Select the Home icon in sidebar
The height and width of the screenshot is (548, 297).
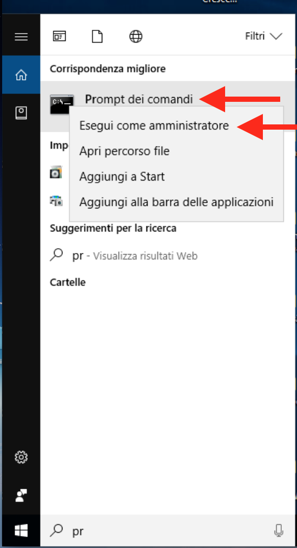click(x=21, y=75)
